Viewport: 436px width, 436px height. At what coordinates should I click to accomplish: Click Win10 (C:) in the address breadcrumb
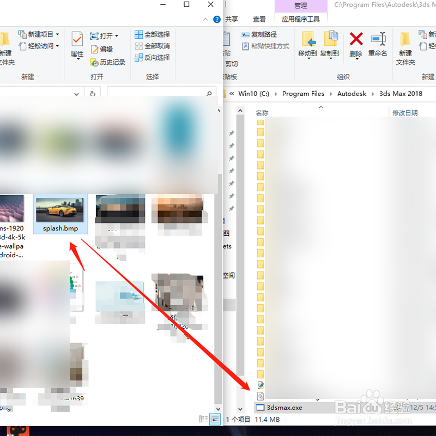(x=253, y=94)
